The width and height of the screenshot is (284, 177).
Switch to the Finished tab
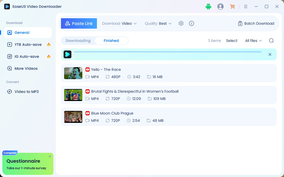(111, 41)
